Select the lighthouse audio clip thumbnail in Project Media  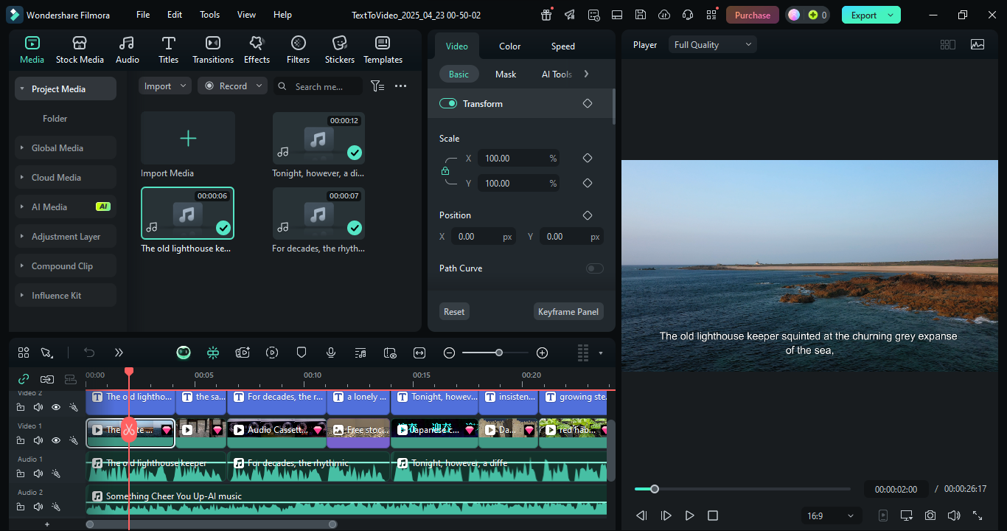(x=187, y=213)
